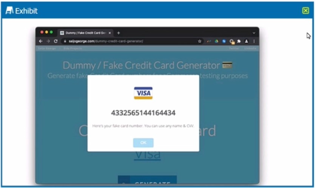Select the Dummy / Fake Credit Card Generator tab
The height and width of the screenshot is (188, 316).
(86, 33)
